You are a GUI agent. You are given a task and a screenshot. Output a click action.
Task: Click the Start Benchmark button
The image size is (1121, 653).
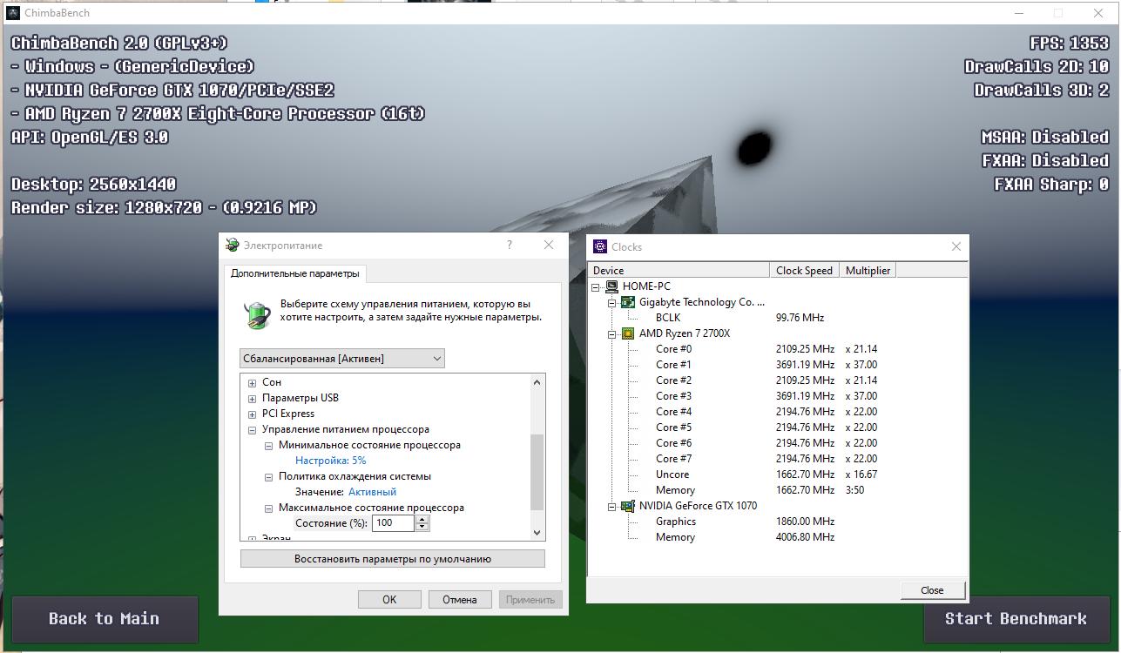coord(1016,619)
